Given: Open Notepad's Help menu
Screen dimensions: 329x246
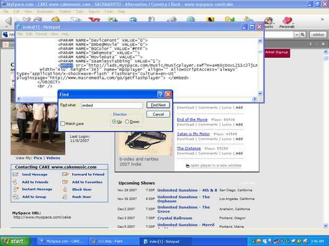Looking at the screenshot, I should coord(65,34).
